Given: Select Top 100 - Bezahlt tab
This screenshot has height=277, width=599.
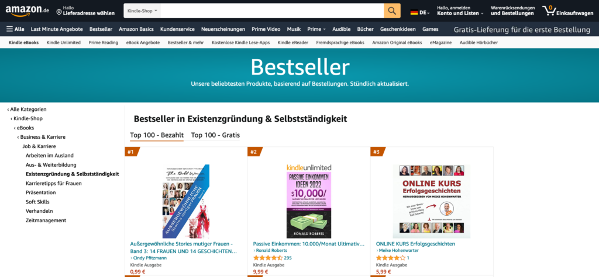Looking at the screenshot, I should 157,135.
